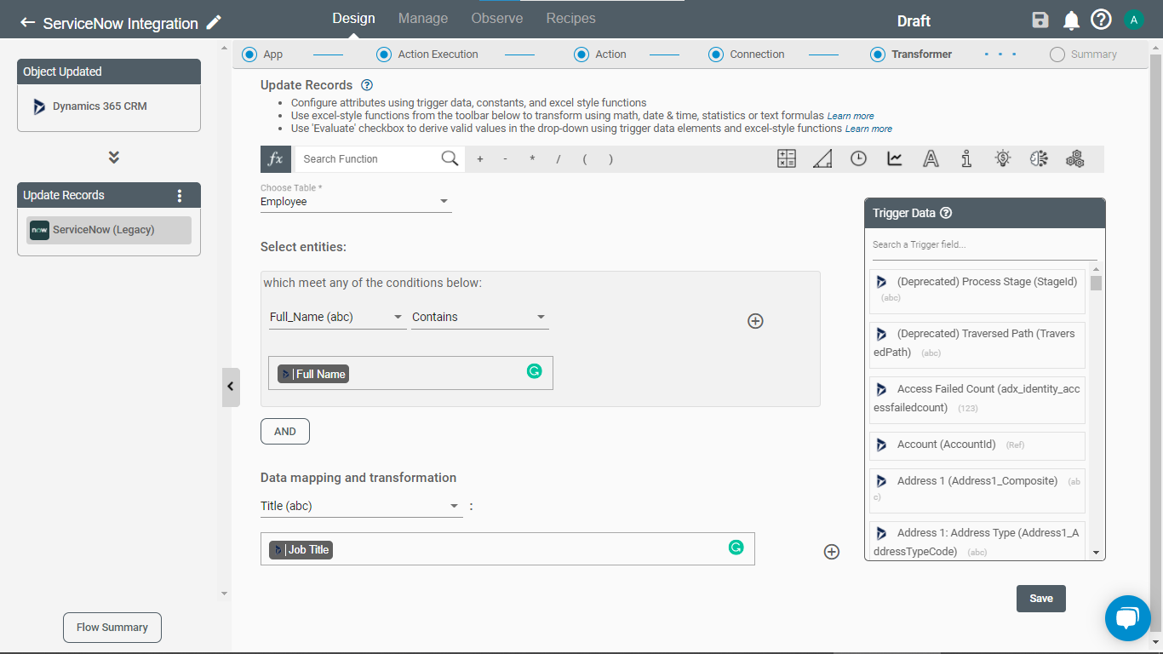Select the Action step radio
The height and width of the screenshot is (654, 1163).
pos(581,54)
